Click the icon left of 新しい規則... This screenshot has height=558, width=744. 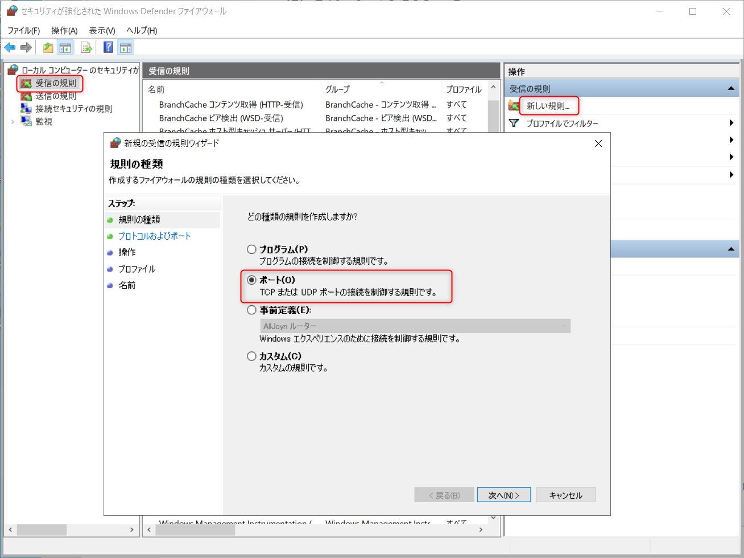coord(514,106)
